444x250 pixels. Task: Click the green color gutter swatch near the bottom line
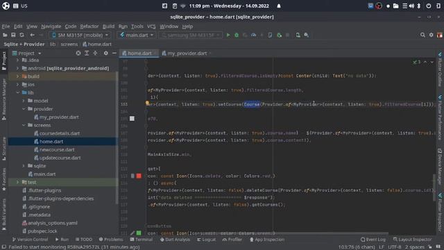click(x=139, y=233)
